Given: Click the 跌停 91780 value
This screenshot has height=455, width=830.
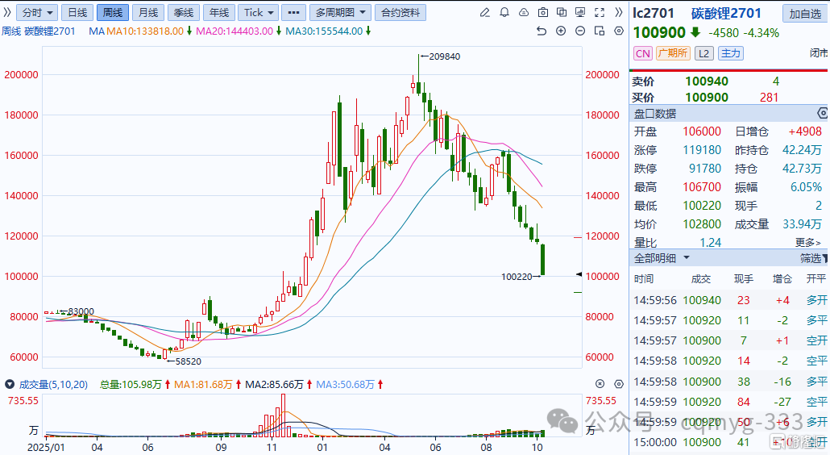Looking at the screenshot, I should click(705, 169).
